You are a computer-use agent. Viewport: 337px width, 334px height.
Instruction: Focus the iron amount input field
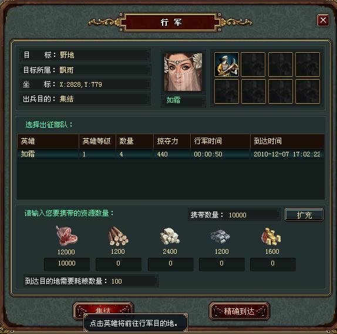click(222, 264)
